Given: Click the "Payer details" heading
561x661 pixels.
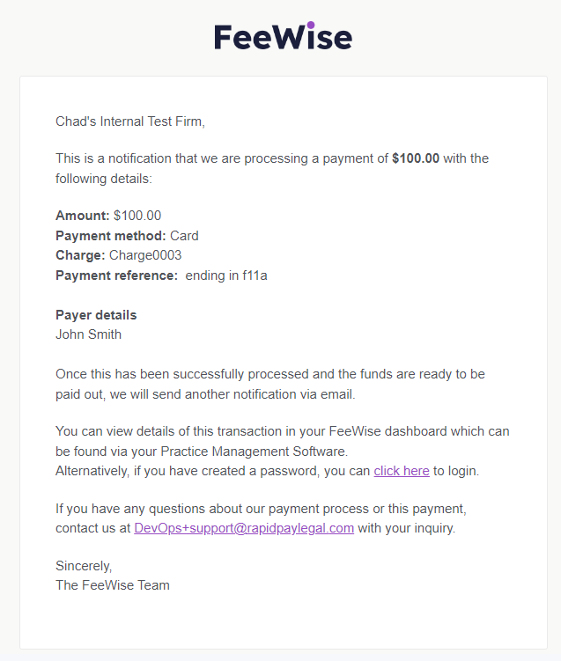Looking at the screenshot, I should [x=96, y=315].
